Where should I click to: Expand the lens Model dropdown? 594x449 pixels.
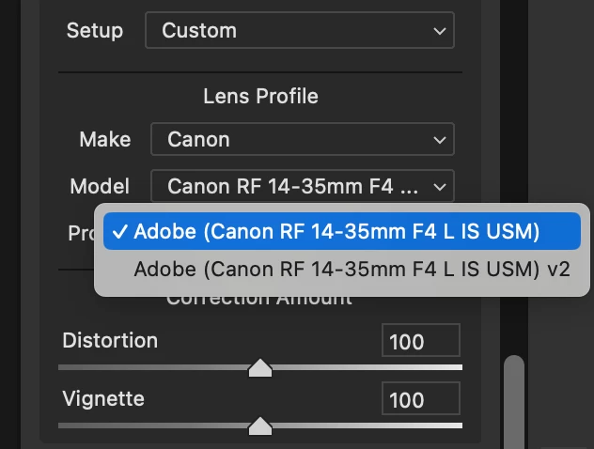click(x=302, y=186)
